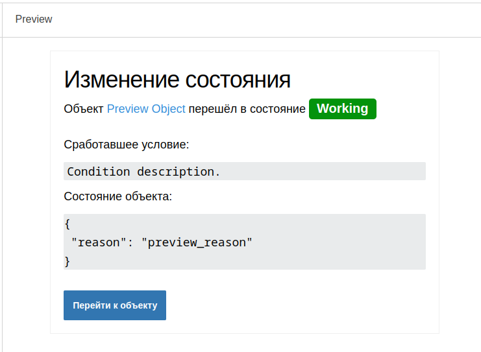Select the Сработавшее условие label
This screenshot has width=481, height=352.
127,145
